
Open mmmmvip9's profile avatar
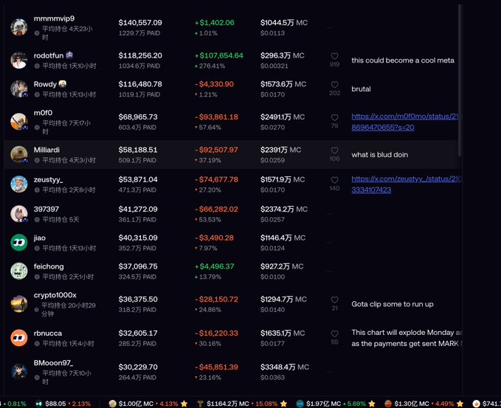19,27
